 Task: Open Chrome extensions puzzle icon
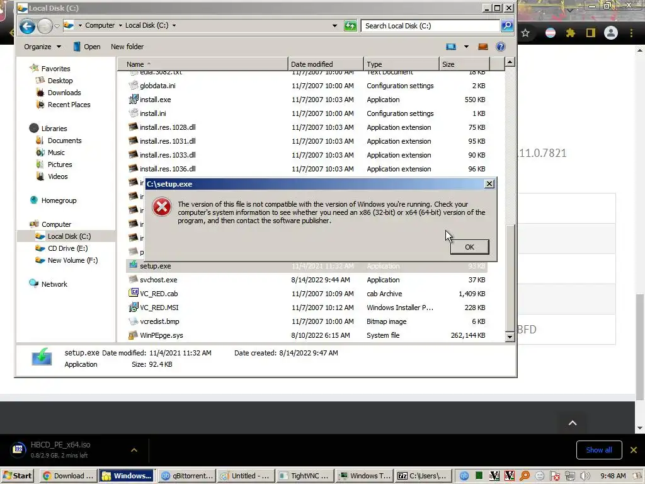point(570,33)
